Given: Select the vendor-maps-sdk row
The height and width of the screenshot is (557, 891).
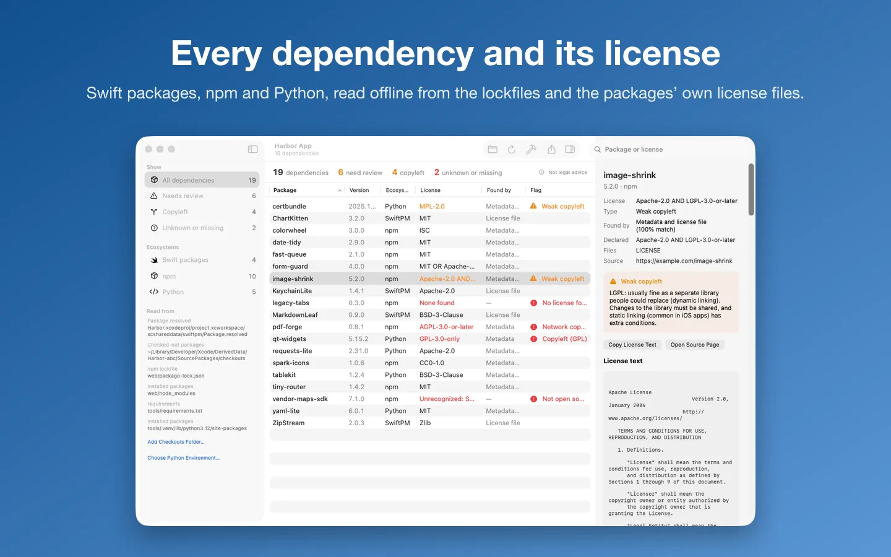Looking at the screenshot, I should 430,399.
